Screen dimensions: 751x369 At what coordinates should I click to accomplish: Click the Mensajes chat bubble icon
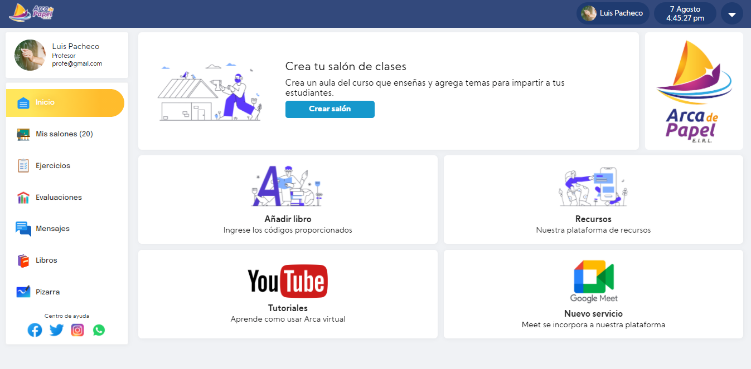click(x=23, y=229)
